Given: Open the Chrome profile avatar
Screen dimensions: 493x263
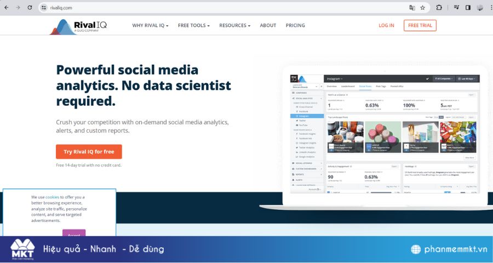Looking at the screenshot, I should (x=480, y=8).
